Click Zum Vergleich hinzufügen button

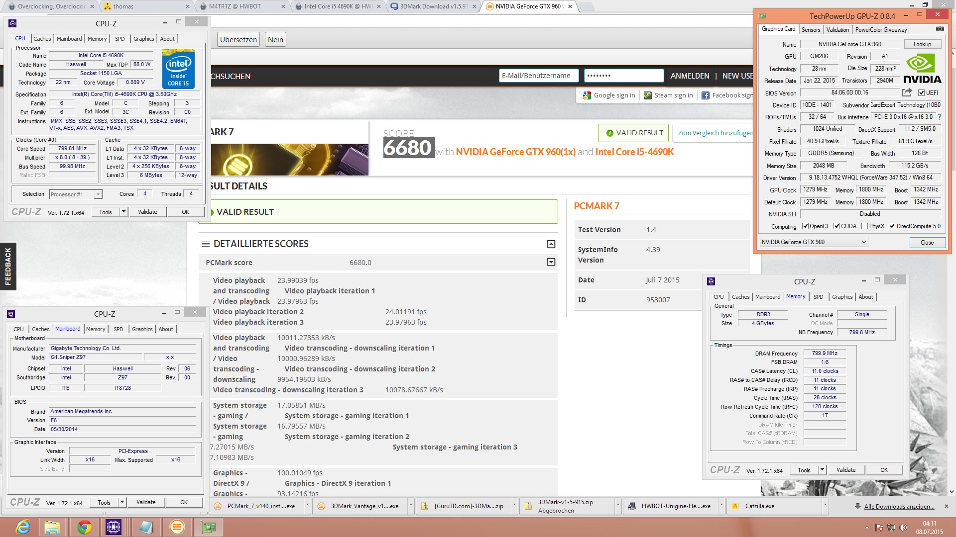click(x=713, y=133)
